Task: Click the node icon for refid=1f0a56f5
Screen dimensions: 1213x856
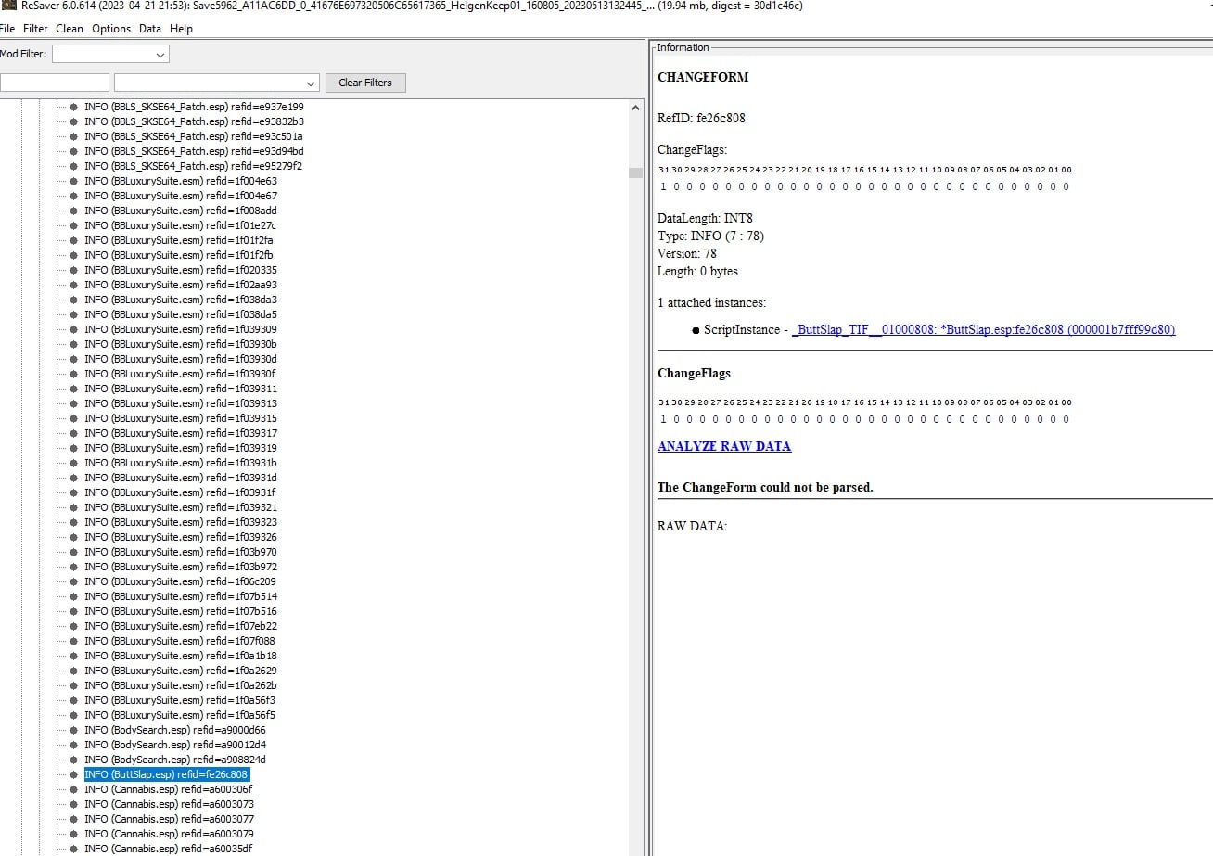Action: pos(74,715)
